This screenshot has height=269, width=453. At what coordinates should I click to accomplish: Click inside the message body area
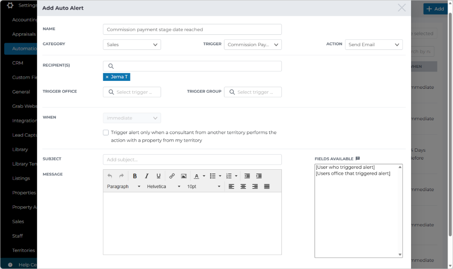192,223
